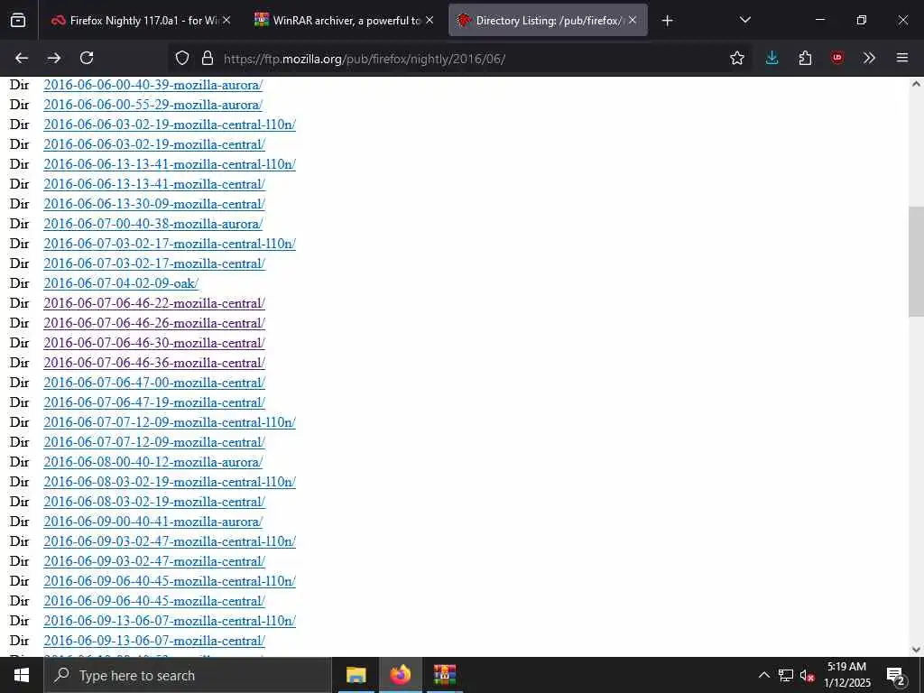The width and height of the screenshot is (924, 693).
Task: Open 2016-06-07-06-47-19-mozilla-central link
Action: click(154, 402)
